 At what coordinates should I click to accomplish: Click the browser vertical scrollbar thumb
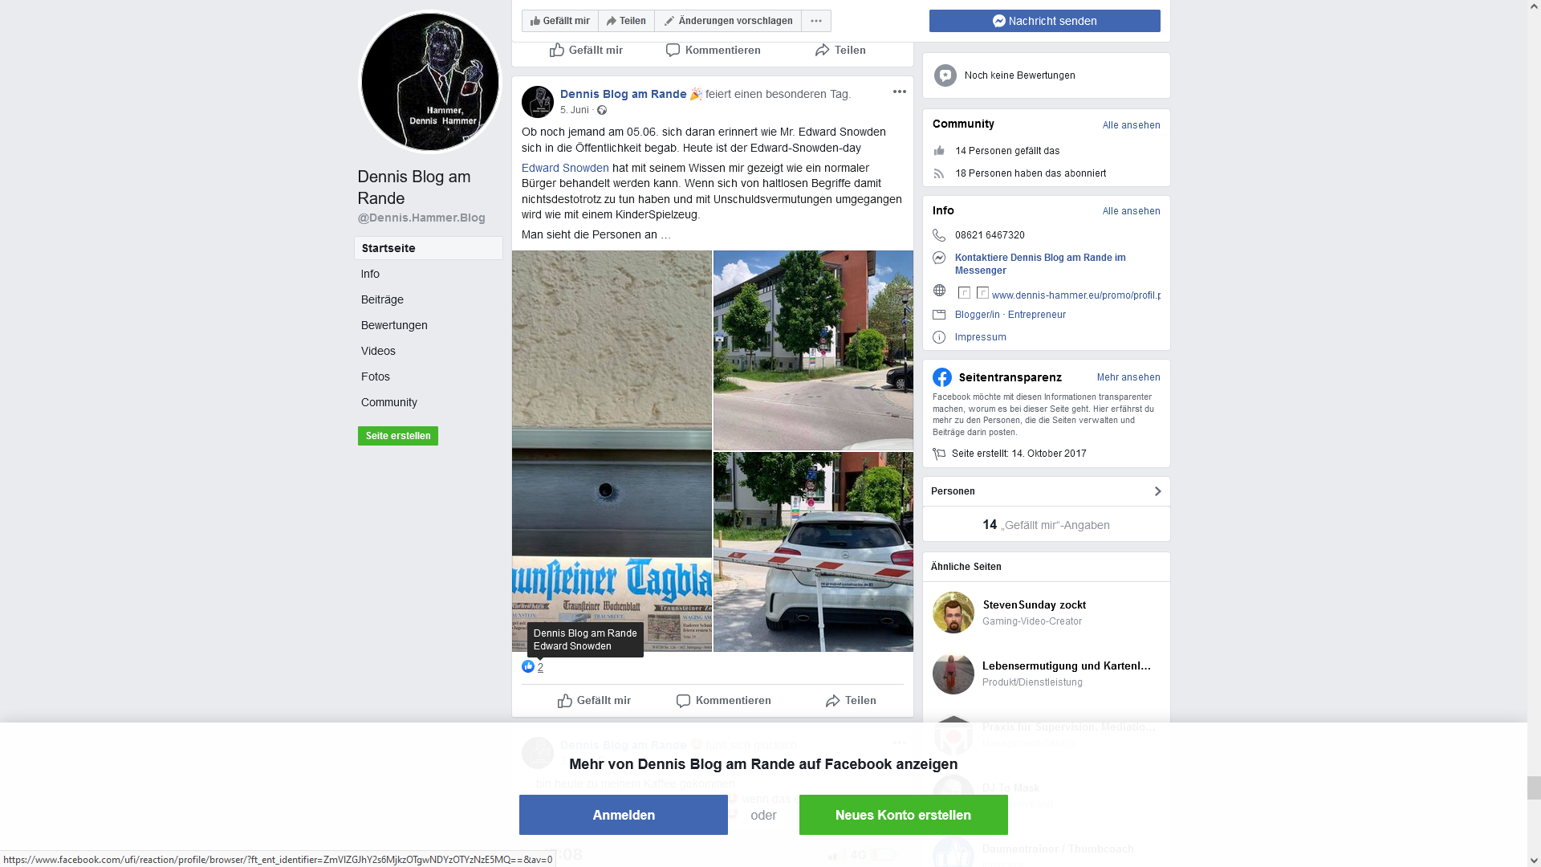(x=1534, y=788)
